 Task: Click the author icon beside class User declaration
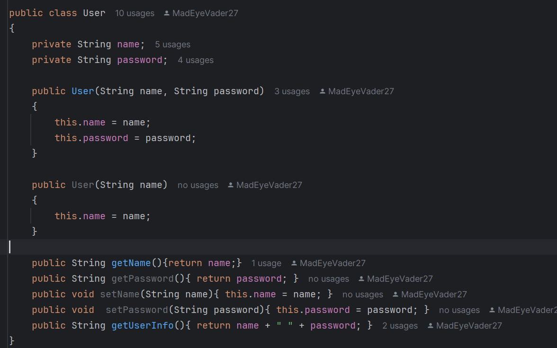(x=167, y=13)
